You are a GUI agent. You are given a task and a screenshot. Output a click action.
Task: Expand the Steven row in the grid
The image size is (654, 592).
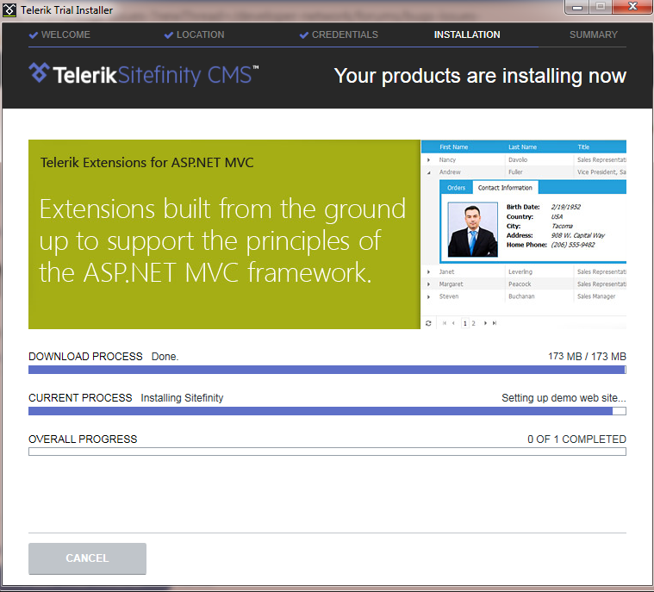click(x=428, y=296)
